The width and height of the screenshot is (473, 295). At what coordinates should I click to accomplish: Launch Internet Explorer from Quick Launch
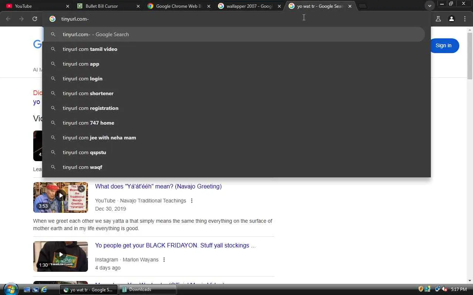[x=44, y=289]
